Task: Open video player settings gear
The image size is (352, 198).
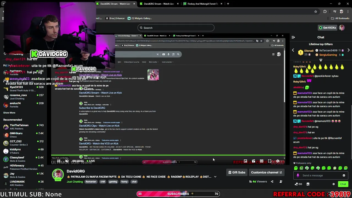Action: point(278,161)
